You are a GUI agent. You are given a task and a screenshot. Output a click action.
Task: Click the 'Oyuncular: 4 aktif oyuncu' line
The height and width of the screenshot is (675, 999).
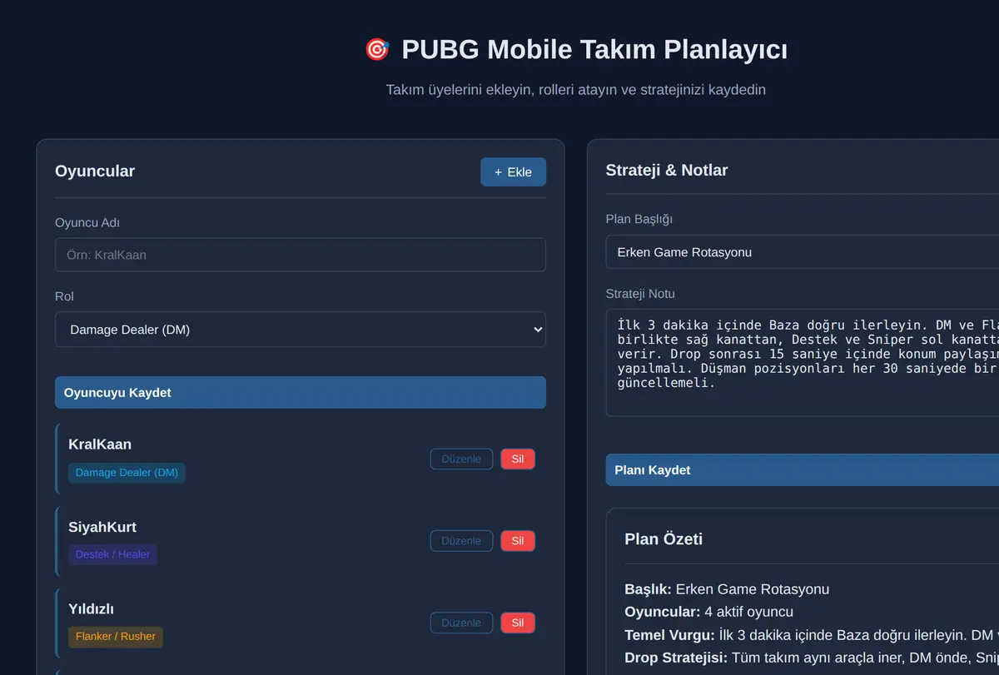tap(709, 612)
